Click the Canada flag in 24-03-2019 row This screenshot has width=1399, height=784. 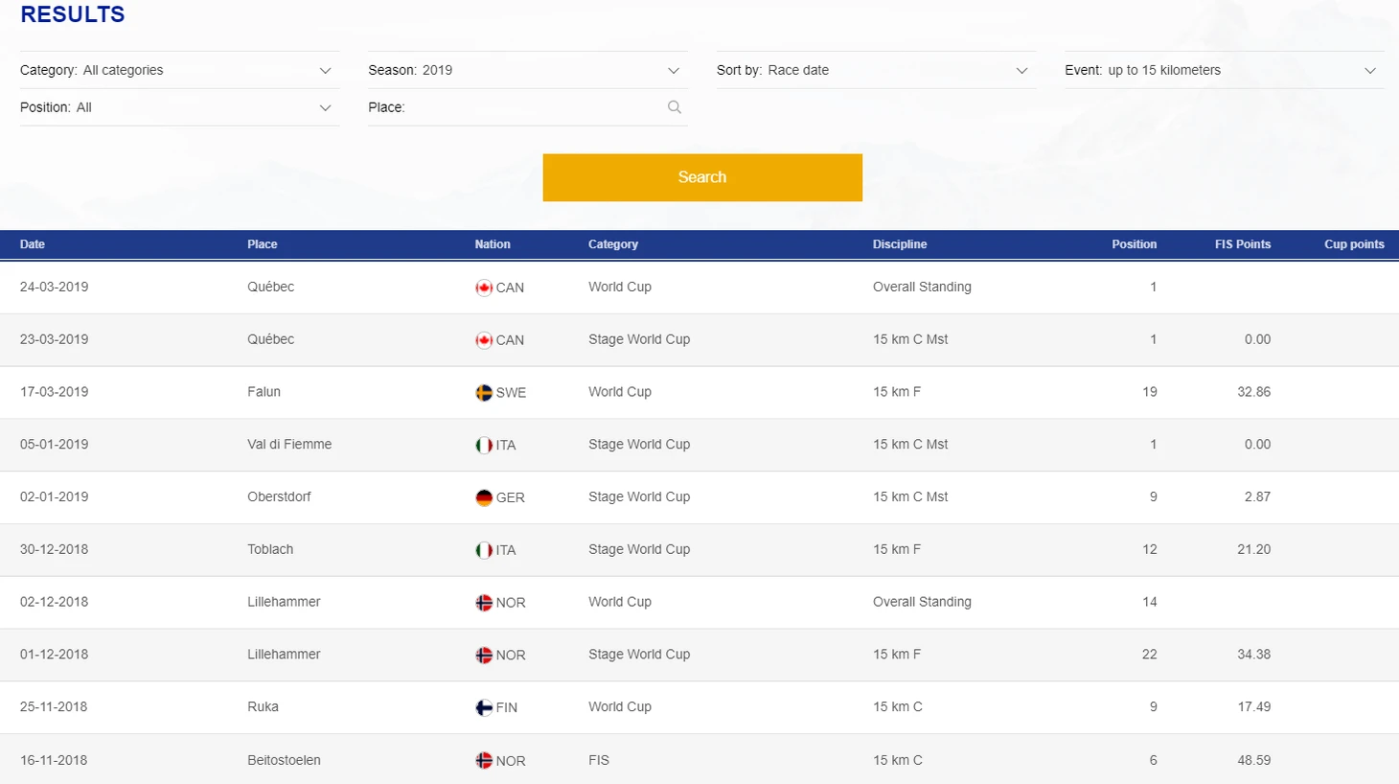click(484, 288)
